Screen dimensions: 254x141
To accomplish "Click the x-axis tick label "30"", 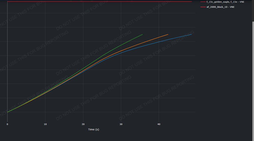I will click(x=121, y=124).
